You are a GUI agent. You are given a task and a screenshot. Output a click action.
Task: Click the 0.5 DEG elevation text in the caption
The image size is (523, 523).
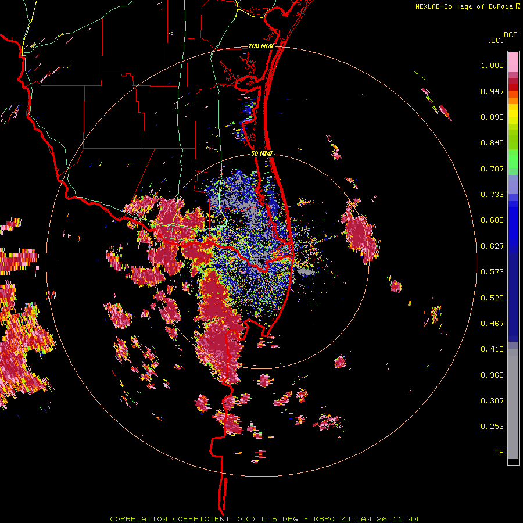coord(280,519)
